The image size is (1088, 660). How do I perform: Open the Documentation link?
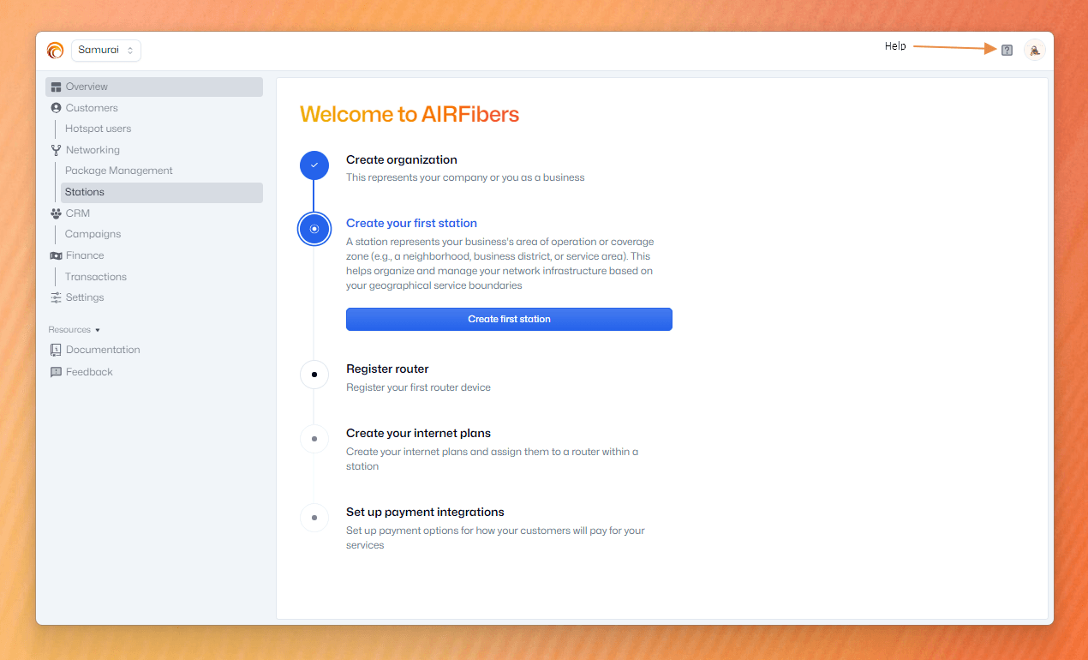(x=102, y=350)
